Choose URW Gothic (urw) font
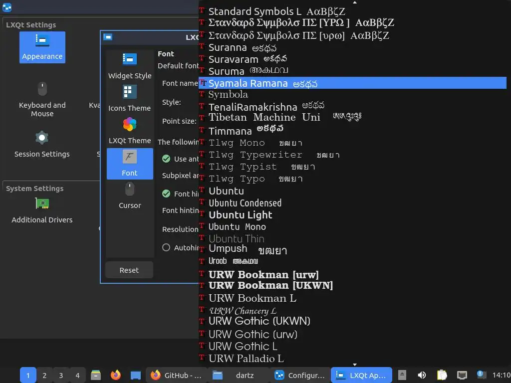511x383 pixels. [352, 334]
